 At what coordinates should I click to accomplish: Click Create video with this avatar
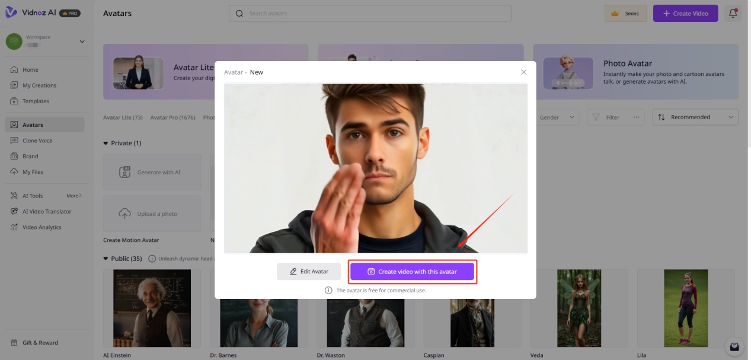(412, 272)
